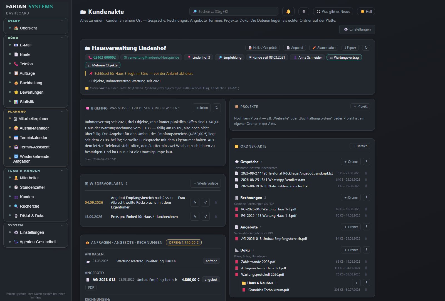This screenshot has width=445, height=301.
Task: Upload a file to the Gespräche section
Action: (x=367, y=161)
